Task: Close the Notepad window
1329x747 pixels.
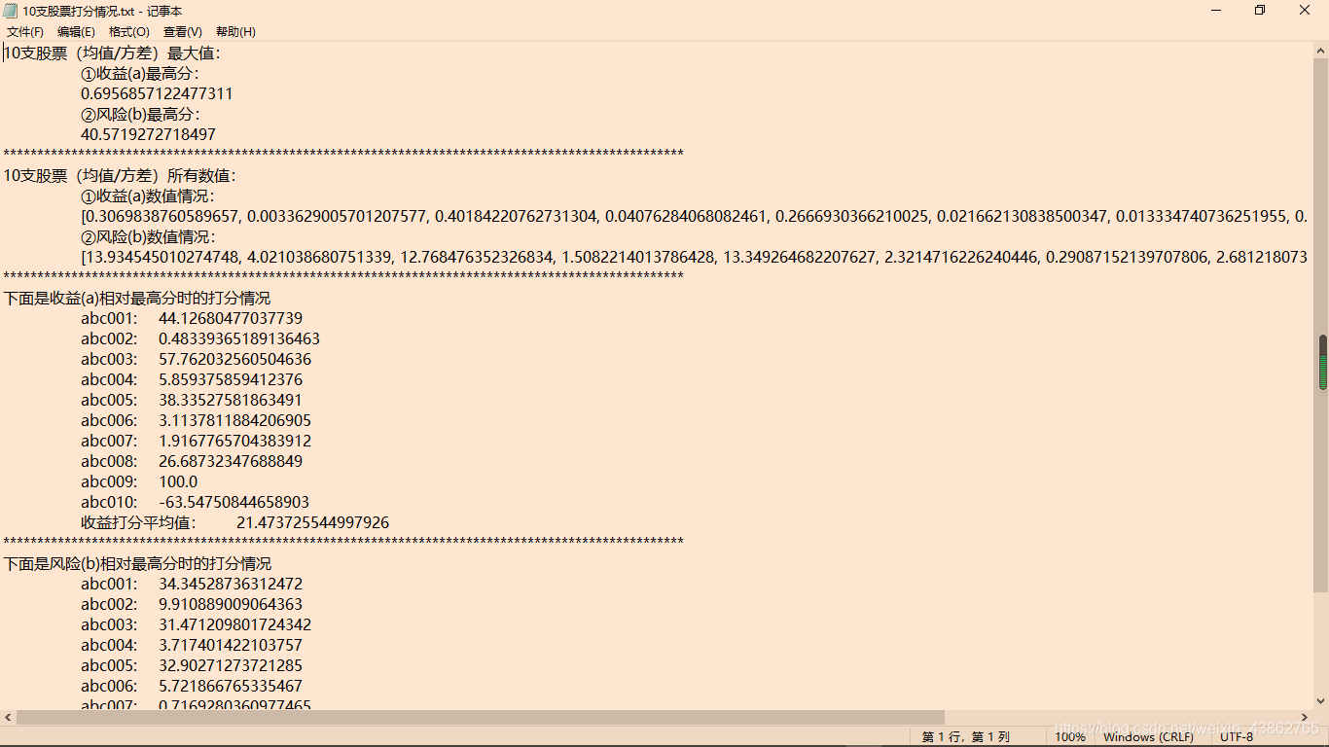Action: (x=1306, y=11)
